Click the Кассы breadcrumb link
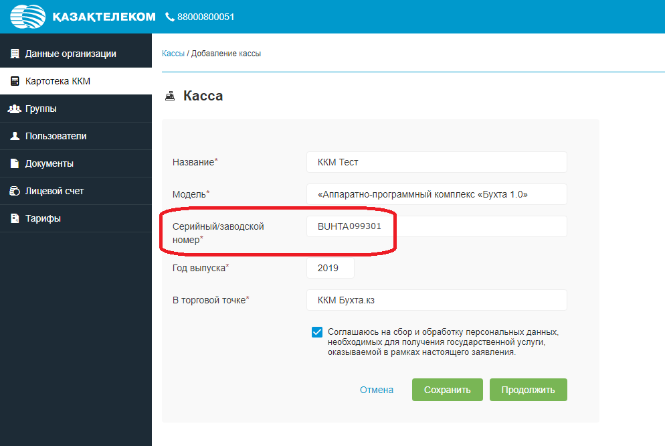This screenshot has width=665, height=446. (x=173, y=54)
